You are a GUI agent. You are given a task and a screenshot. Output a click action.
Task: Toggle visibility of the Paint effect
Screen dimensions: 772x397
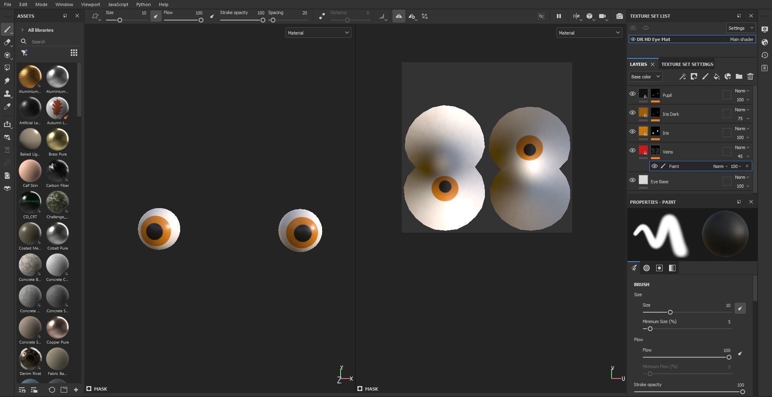(x=655, y=166)
